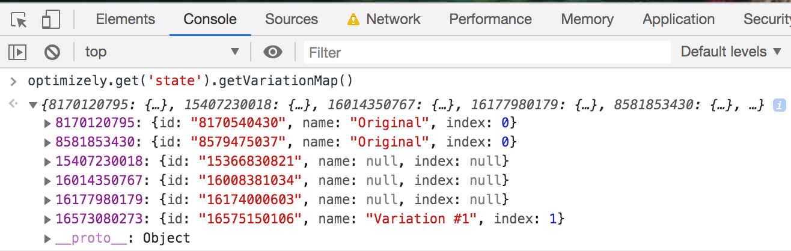Click the Network tab warning icon
The width and height of the screenshot is (791, 251).
[353, 20]
